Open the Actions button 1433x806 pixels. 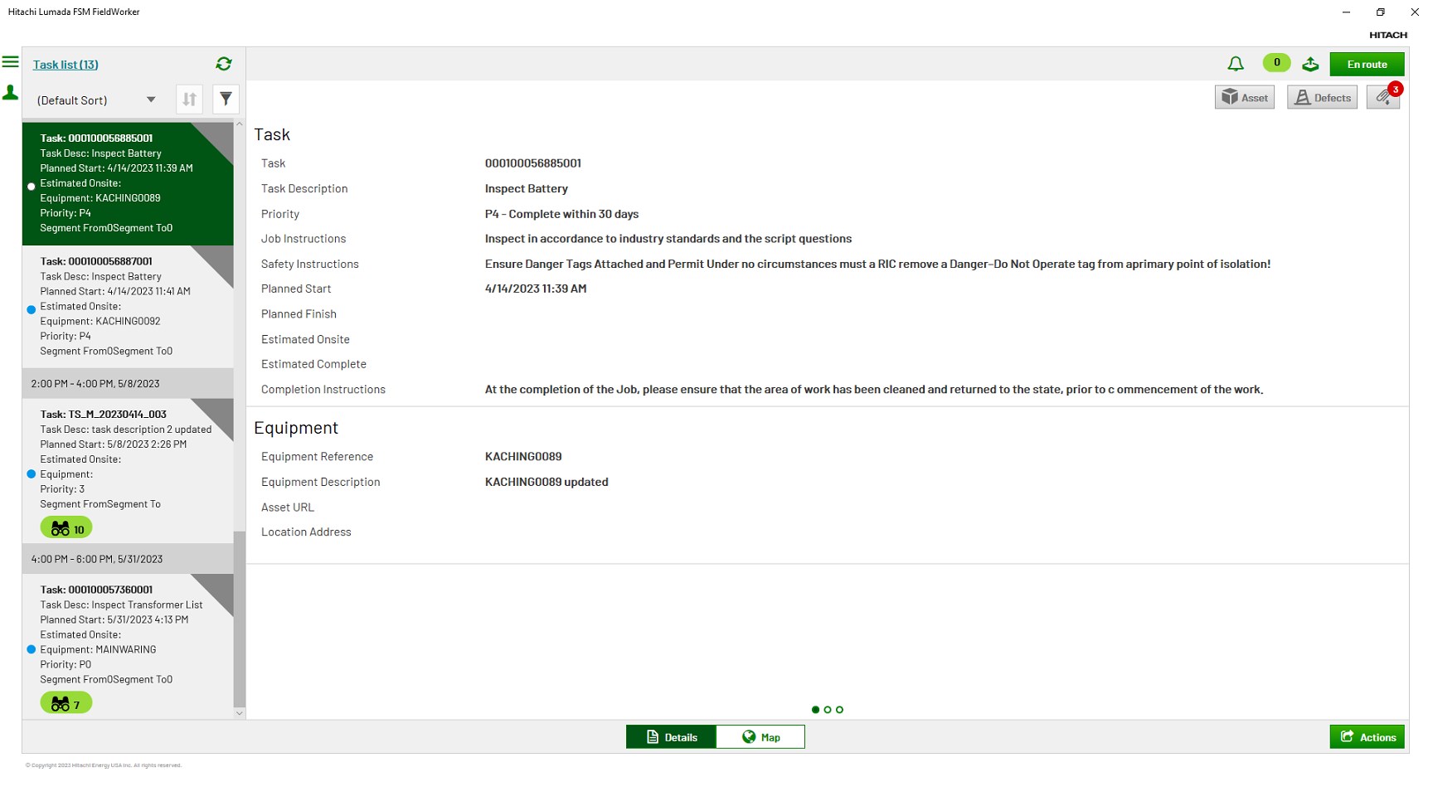[1367, 736]
